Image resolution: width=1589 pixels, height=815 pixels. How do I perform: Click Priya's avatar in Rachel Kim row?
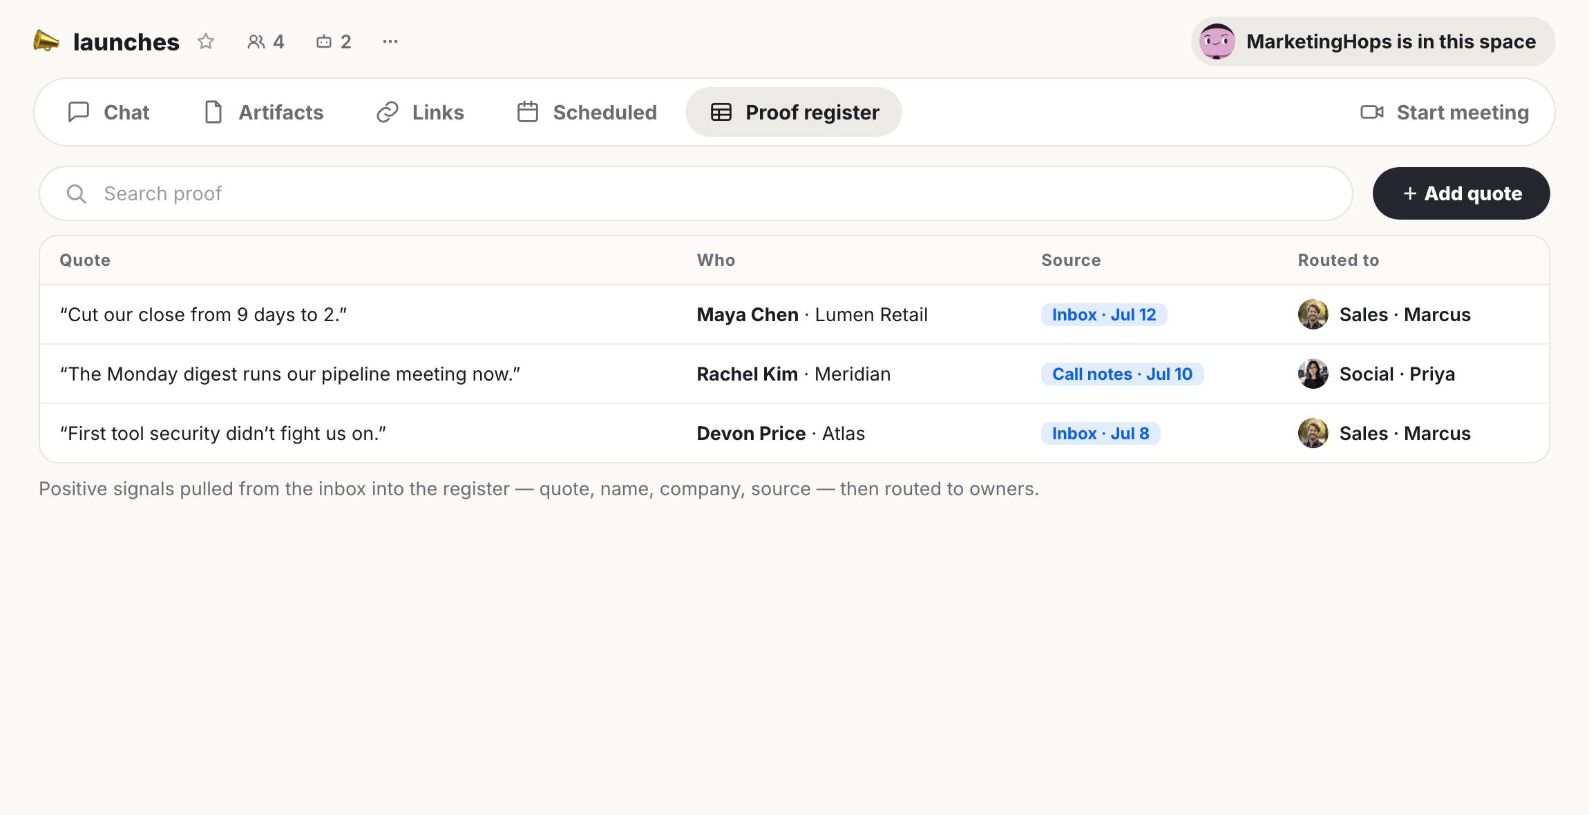click(1313, 374)
